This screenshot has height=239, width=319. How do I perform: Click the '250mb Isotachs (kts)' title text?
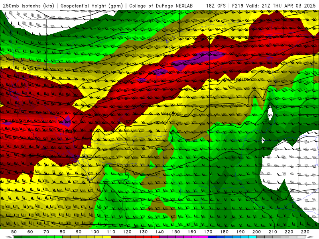28,6
